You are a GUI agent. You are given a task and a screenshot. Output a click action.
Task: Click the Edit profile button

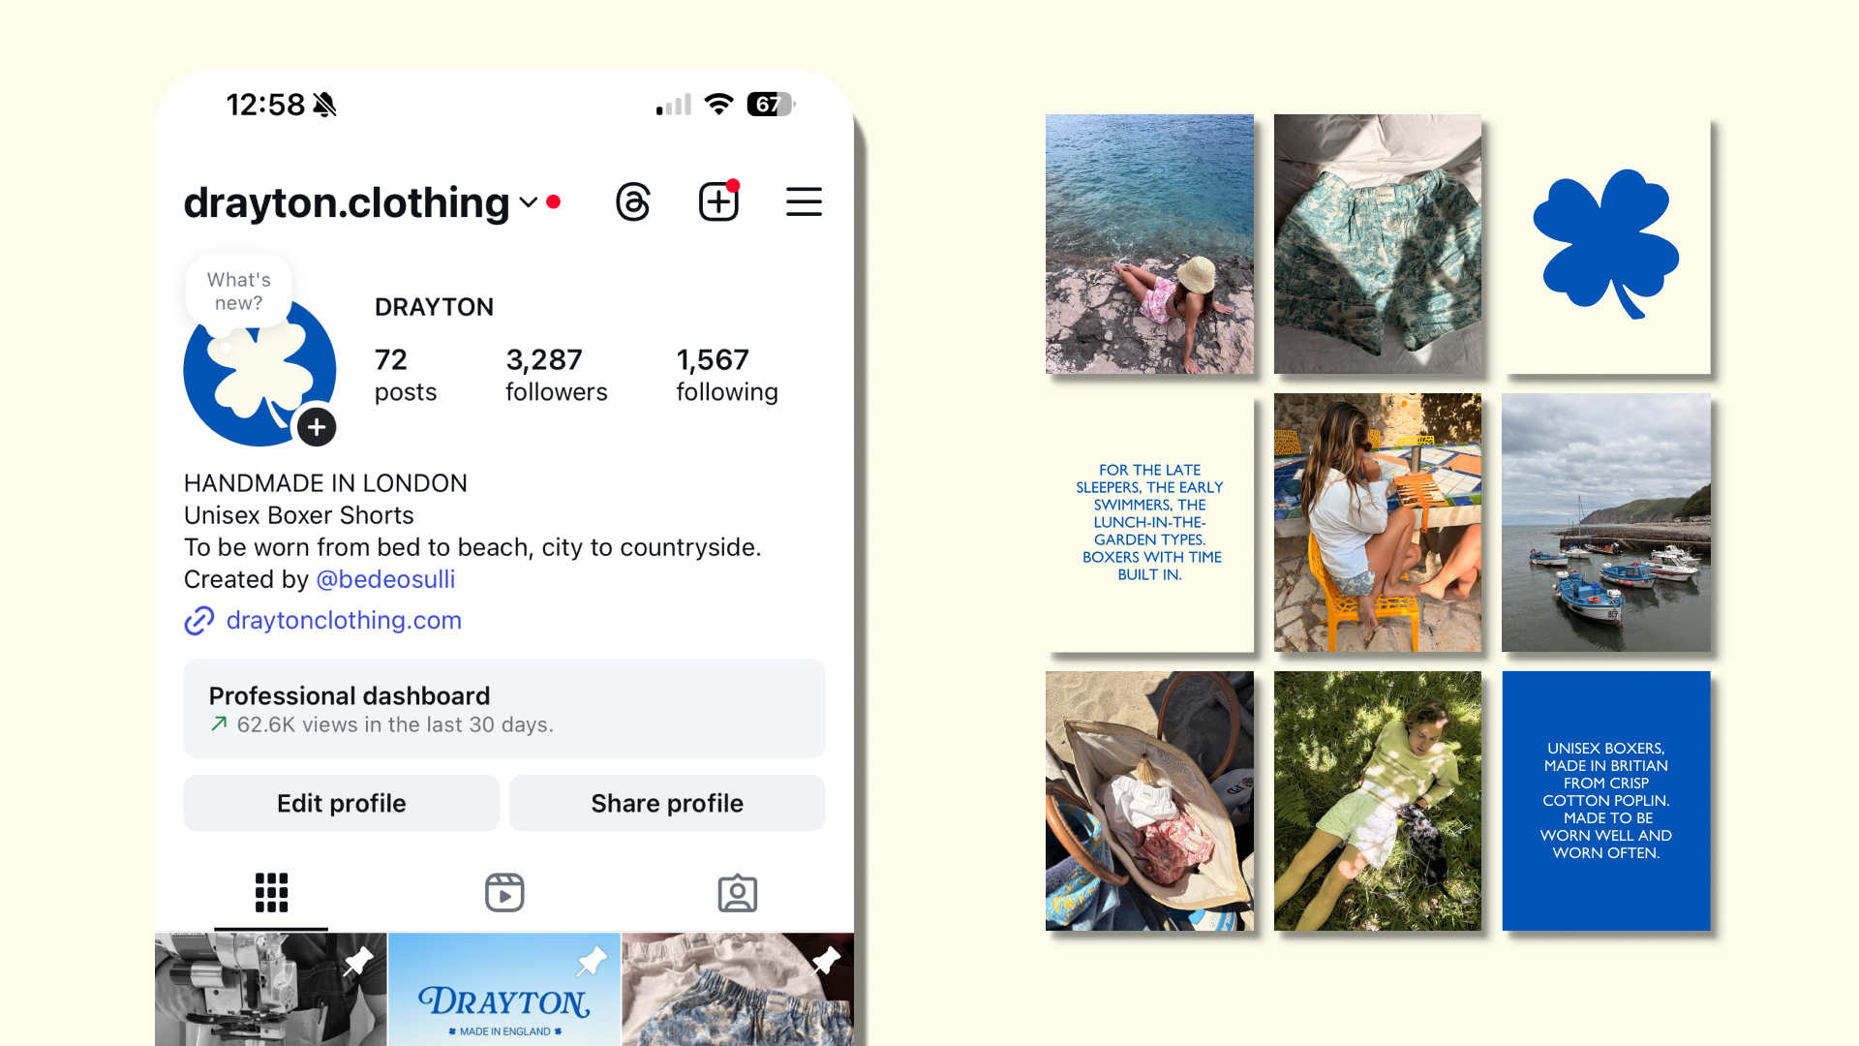342,803
